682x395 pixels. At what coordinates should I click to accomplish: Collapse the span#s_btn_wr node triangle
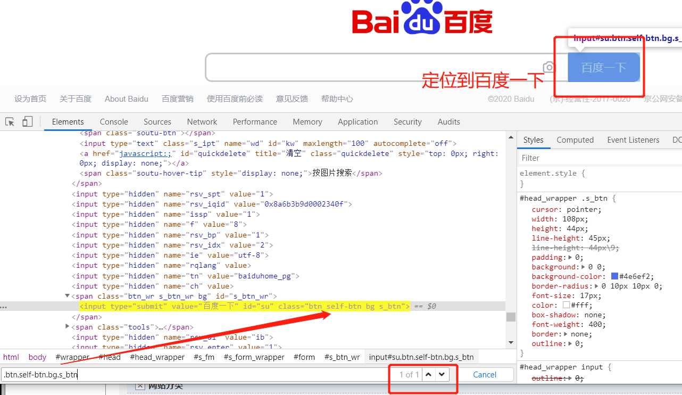[x=68, y=295]
